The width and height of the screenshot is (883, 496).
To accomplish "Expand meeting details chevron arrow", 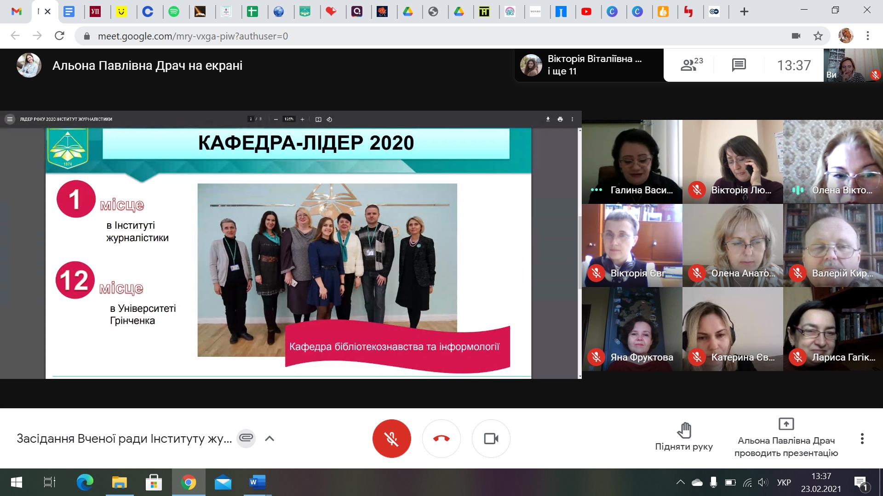I will (x=269, y=439).
